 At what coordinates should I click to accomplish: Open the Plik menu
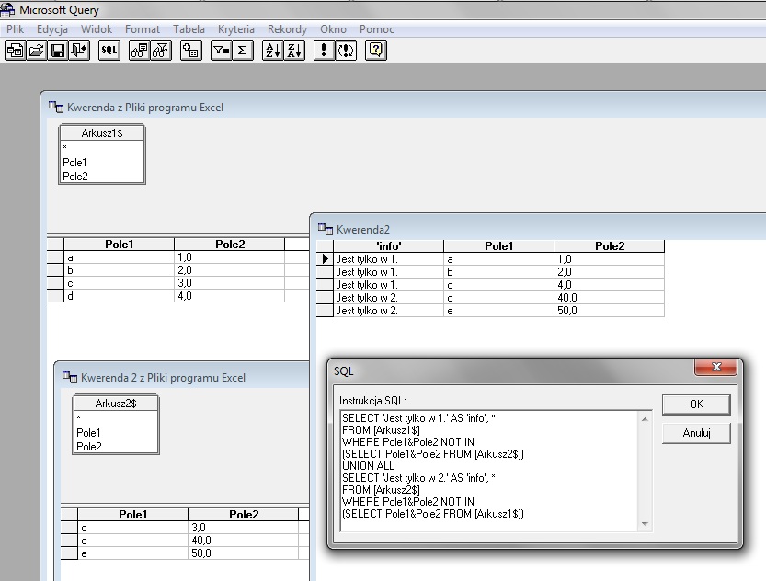point(15,29)
